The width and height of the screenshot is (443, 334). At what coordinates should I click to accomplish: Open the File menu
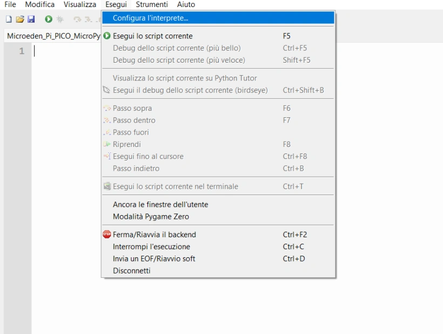pos(10,4)
